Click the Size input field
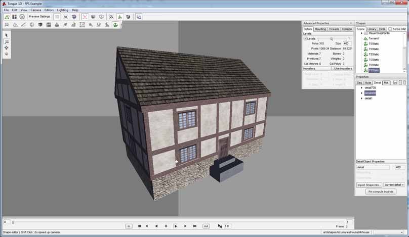The width and height of the screenshot is (409, 237). [x=347, y=43]
